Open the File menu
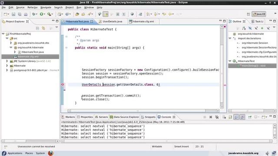The width and height of the screenshot is (278, 156). pyautogui.click(x=3, y=7)
